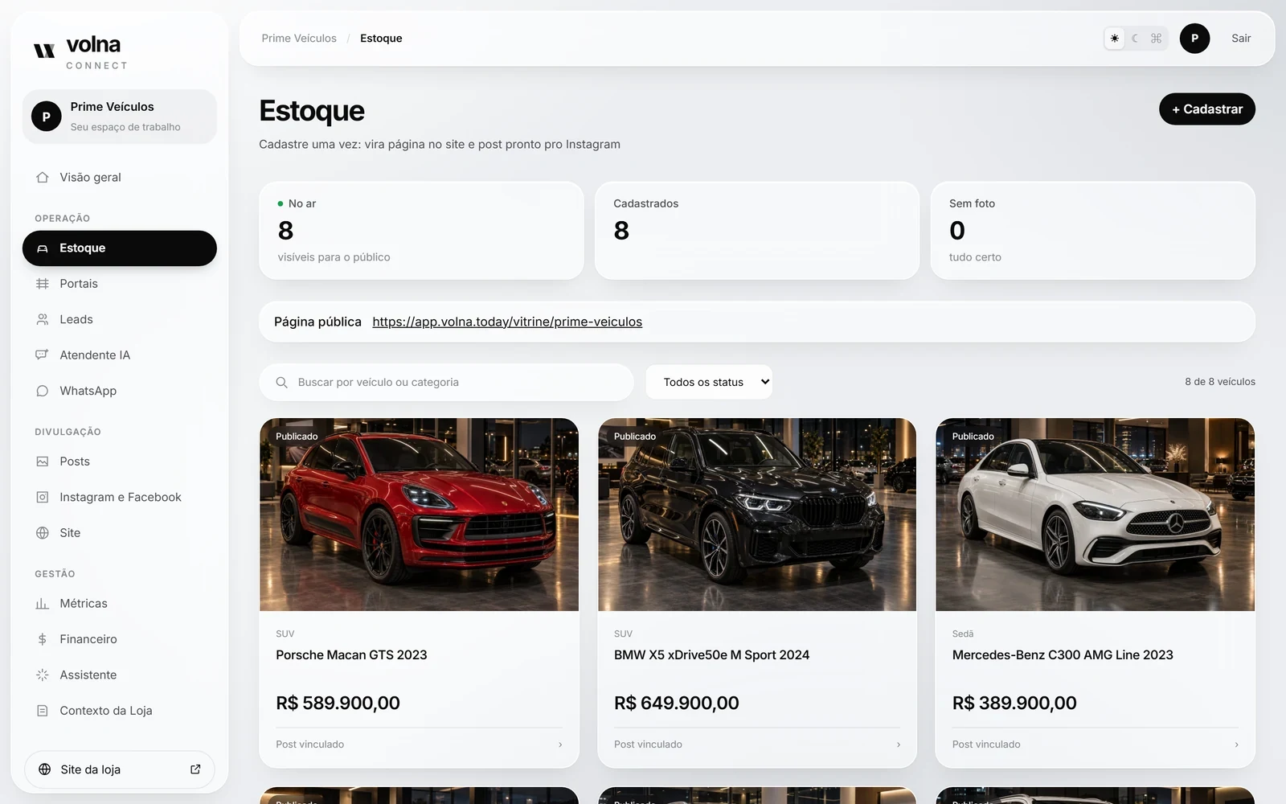Screen dimensions: 1286x804
Task: Expand Post vinculado on Porsche Macan card
Action: point(419,745)
